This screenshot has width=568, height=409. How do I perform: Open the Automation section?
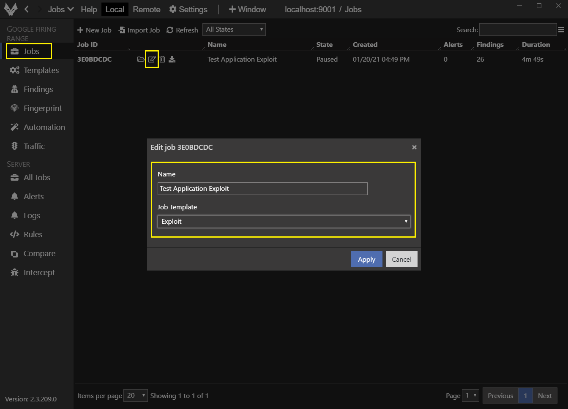[44, 127]
